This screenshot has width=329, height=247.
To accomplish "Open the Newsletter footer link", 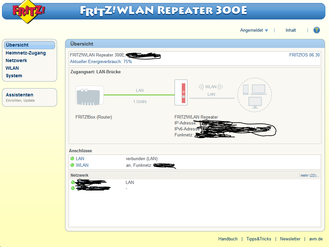I will coord(290,239).
